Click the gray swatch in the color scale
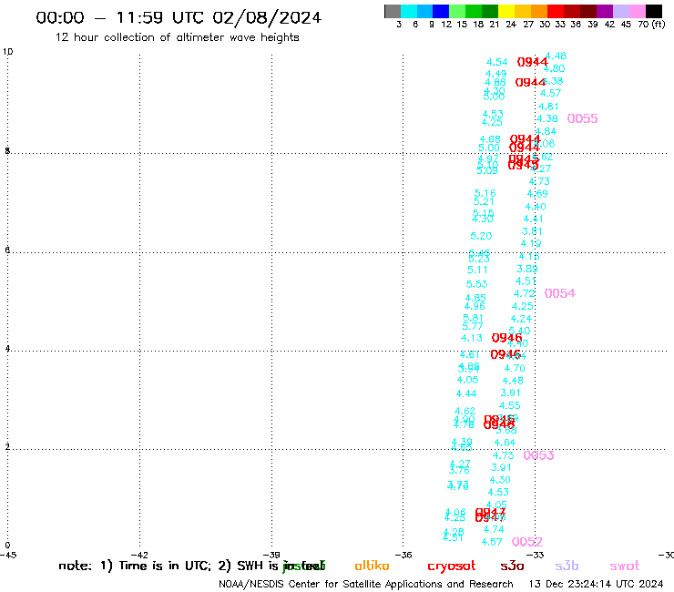The image size is (674, 592). point(393,11)
